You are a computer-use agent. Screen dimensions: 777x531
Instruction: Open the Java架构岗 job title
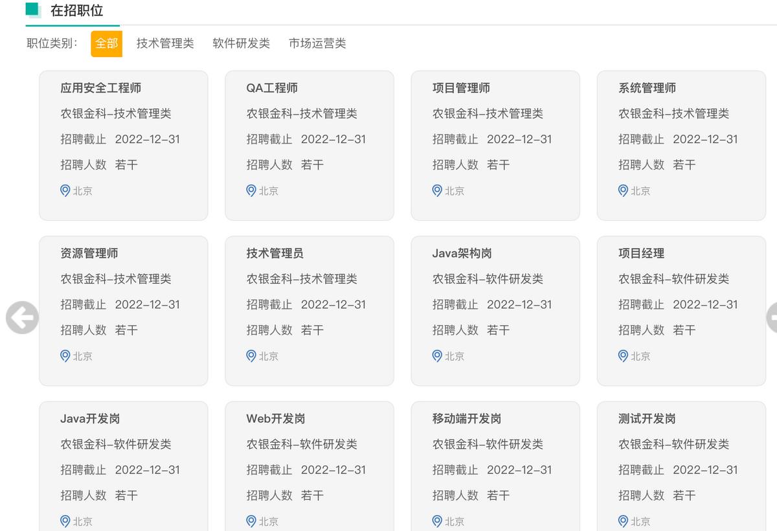[x=462, y=253]
